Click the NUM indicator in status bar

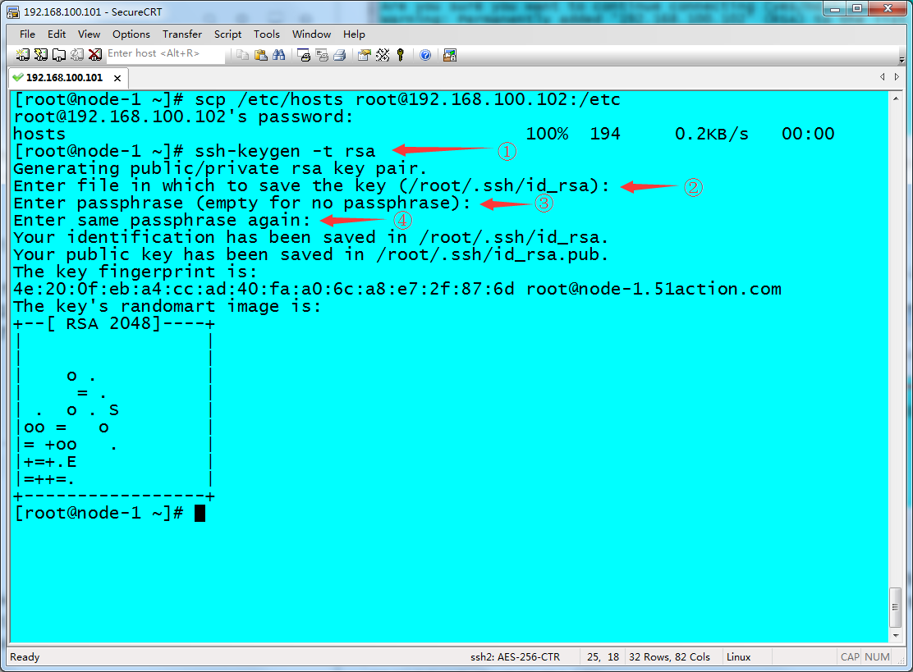tap(877, 657)
